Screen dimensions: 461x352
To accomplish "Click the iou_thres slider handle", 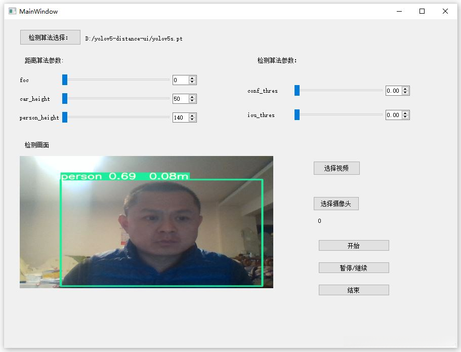I will coord(297,115).
